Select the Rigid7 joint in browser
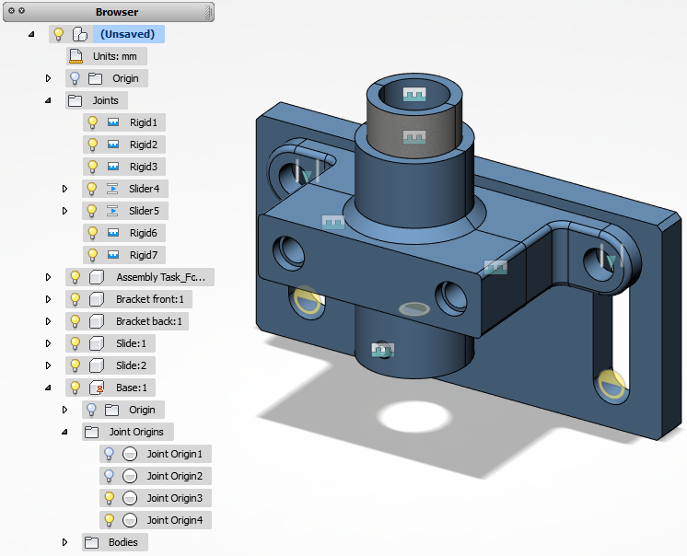Screen dimensions: 687x556 [143, 255]
